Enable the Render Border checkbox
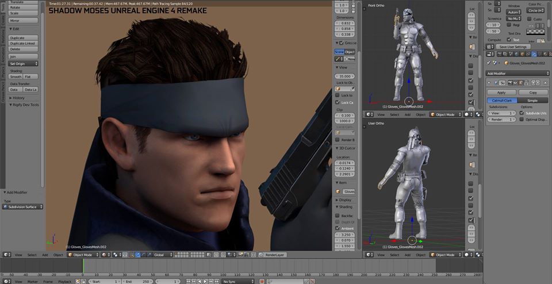 [x=338, y=140]
